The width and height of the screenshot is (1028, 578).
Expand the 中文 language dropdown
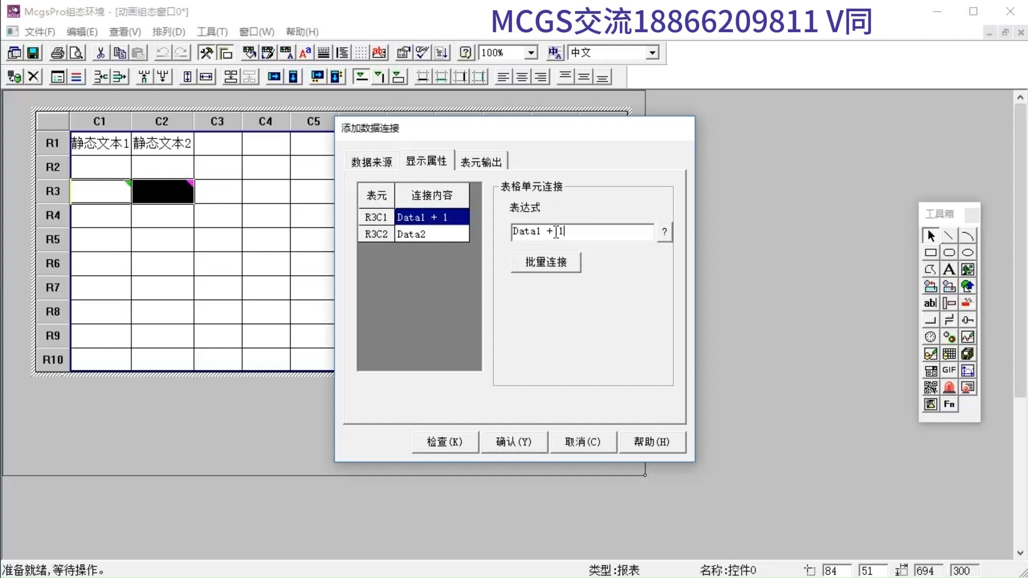tap(652, 52)
